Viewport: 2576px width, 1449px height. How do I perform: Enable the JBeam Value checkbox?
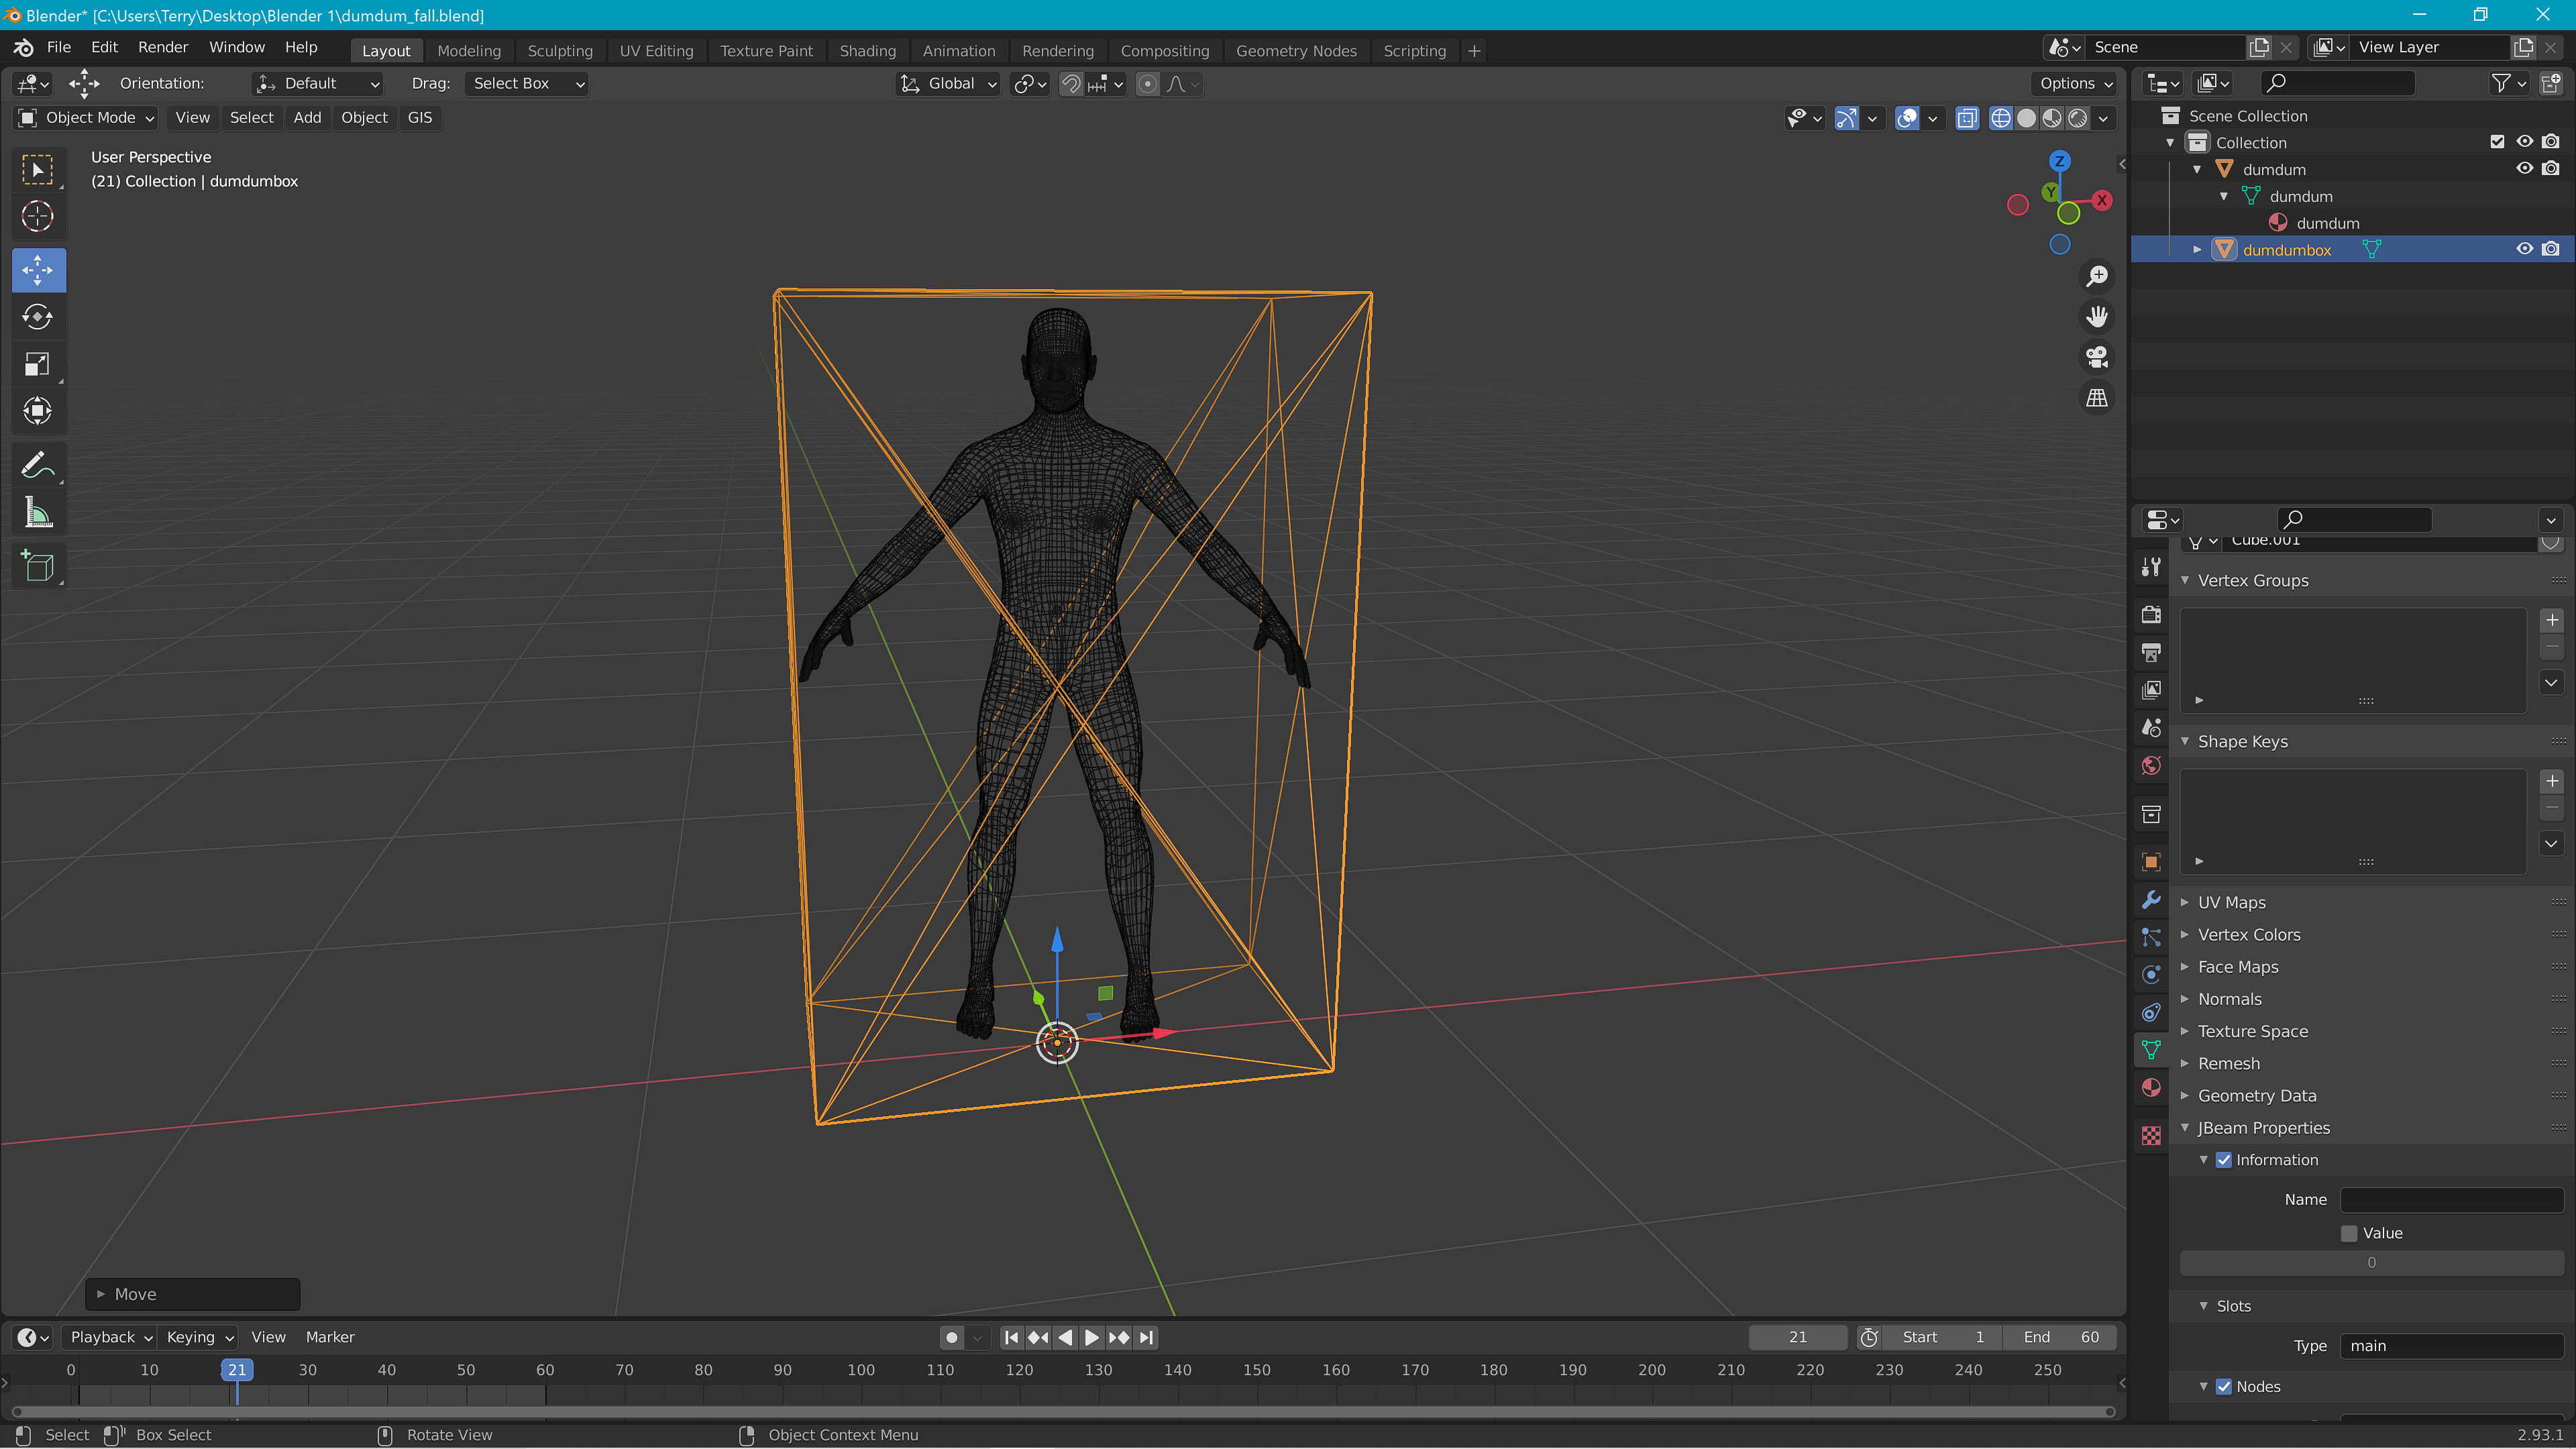(x=2349, y=1233)
